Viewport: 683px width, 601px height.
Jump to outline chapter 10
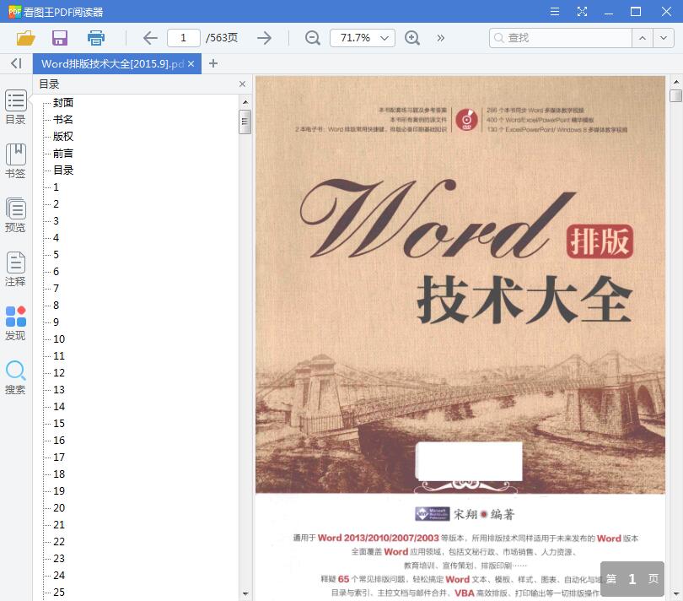(59, 339)
